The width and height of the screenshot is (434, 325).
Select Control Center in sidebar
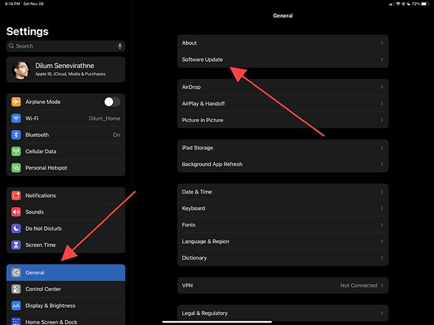click(x=66, y=289)
